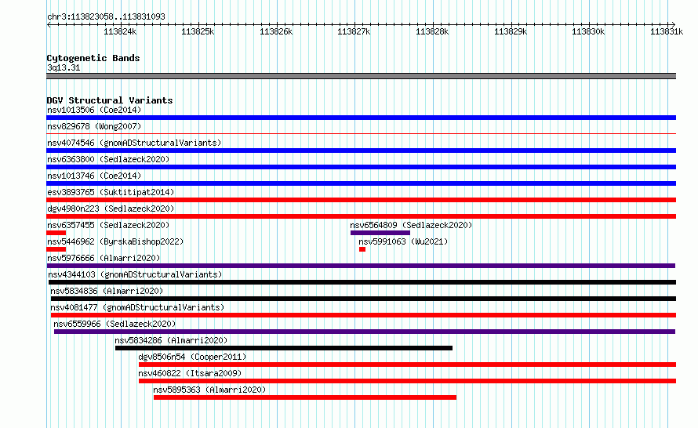Click the 113831k ruler position
This screenshot has height=428, width=698.
click(667, 31)
